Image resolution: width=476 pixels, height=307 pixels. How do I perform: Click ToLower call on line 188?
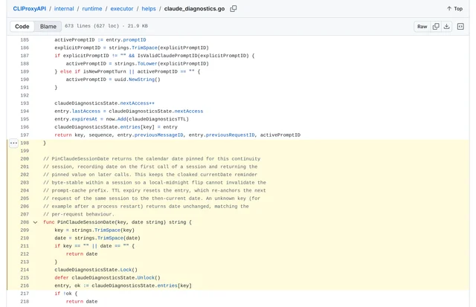coord(147,64)
